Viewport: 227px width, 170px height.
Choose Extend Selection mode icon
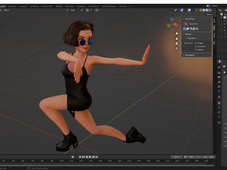click(188, 29)
